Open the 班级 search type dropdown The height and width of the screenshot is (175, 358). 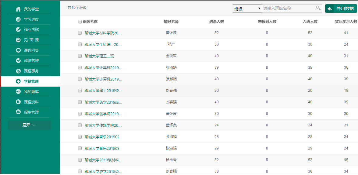click(247, 9)
